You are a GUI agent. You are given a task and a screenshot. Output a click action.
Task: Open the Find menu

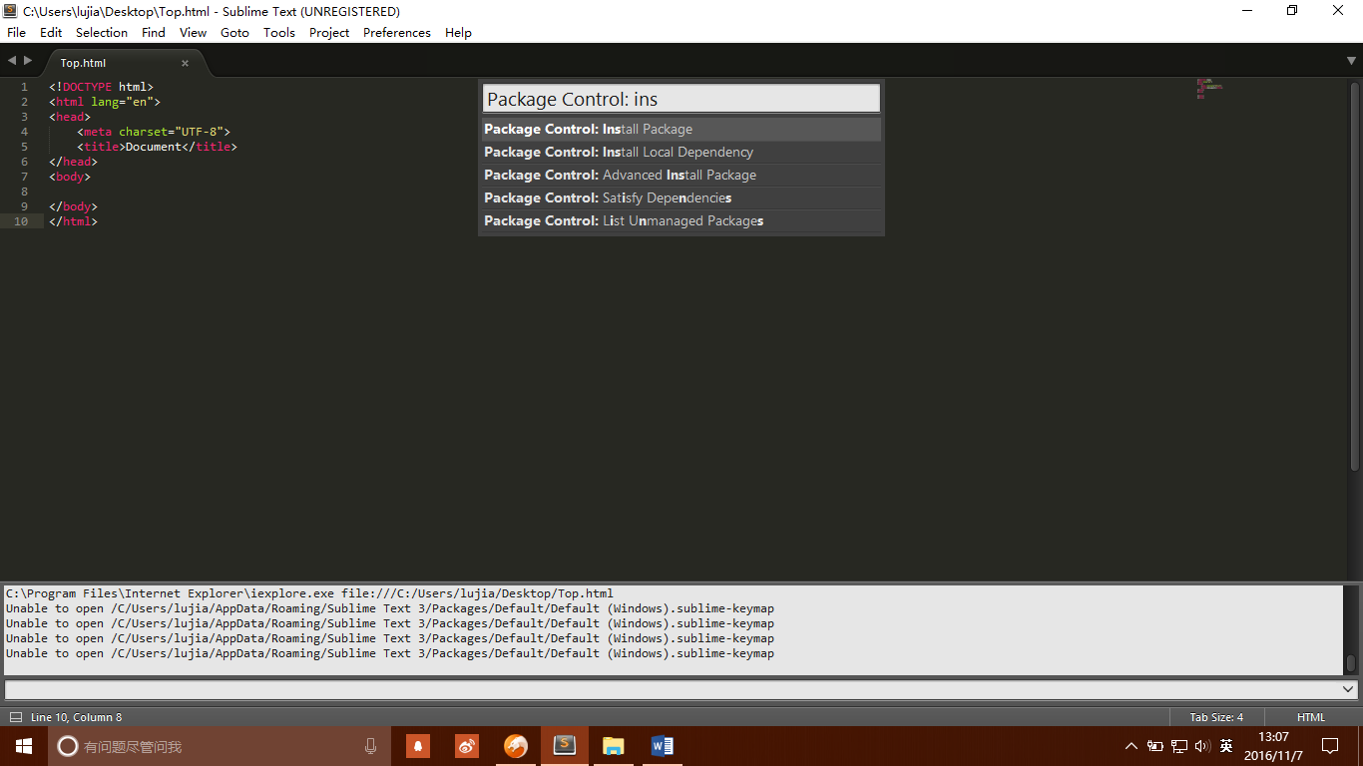154,32
